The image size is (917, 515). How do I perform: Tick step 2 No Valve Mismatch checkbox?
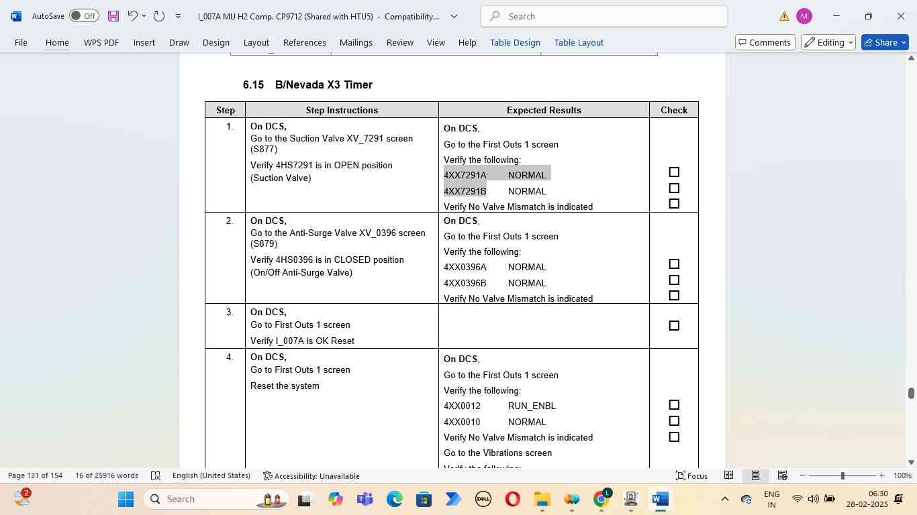pyautogui.click(x=674, y=296)
